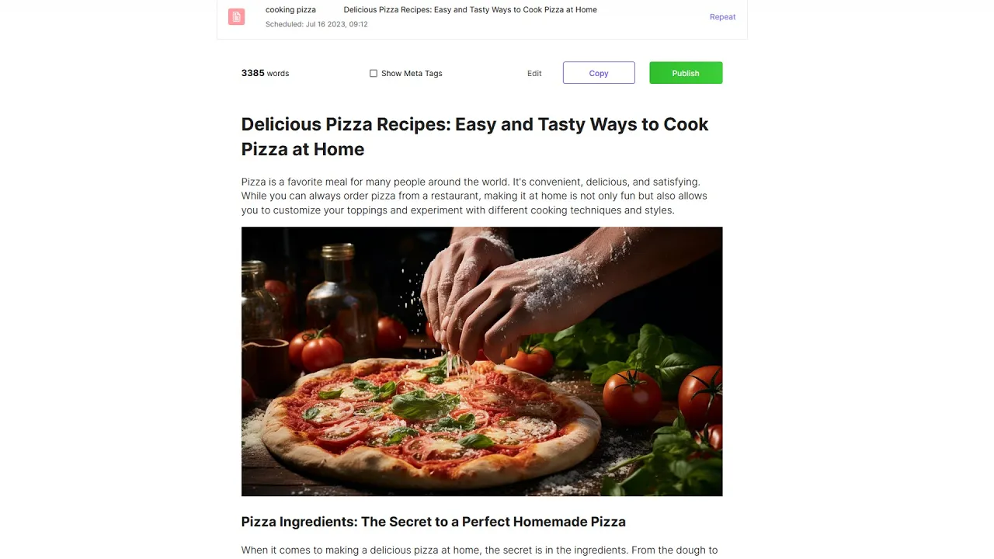Image resolution: width=994 pixels, height=559 pixels.
Task: Click the 'Pizza Ingredients' subheading
Action: point(433,522)
